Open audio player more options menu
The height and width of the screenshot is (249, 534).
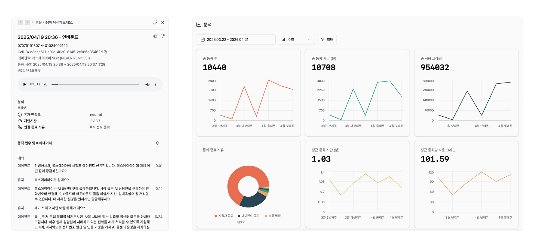(x=156, y=84)
